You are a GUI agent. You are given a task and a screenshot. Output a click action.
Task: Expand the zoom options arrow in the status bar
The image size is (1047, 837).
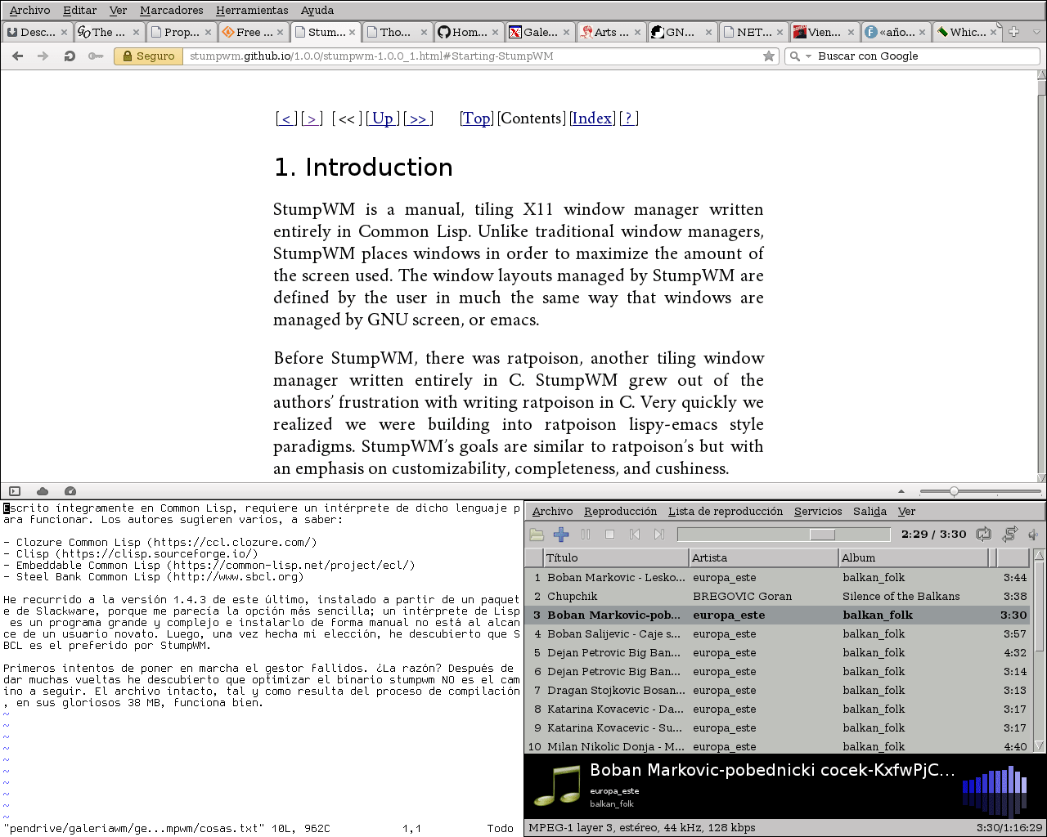901,491
